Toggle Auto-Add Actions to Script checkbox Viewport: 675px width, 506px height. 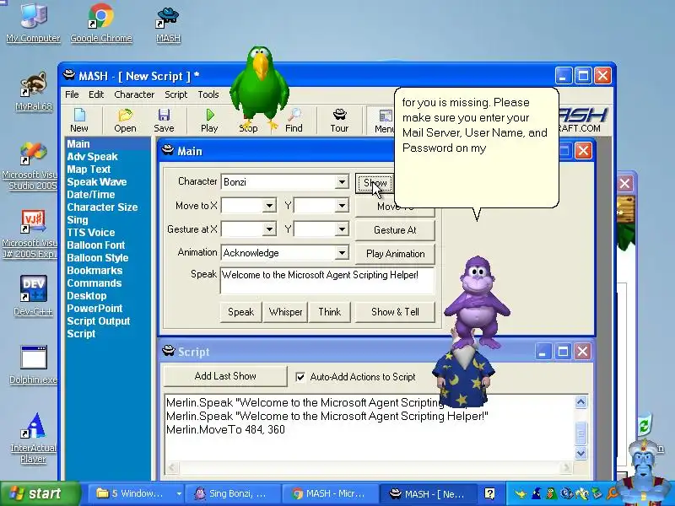300,377
